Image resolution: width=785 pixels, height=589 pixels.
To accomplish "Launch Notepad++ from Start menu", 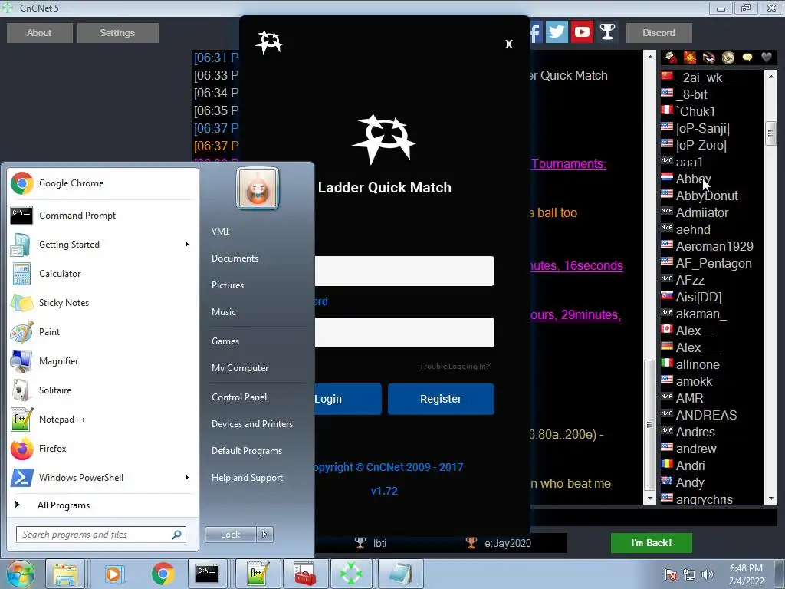I will pyautogui.click(x=102, y=420).
